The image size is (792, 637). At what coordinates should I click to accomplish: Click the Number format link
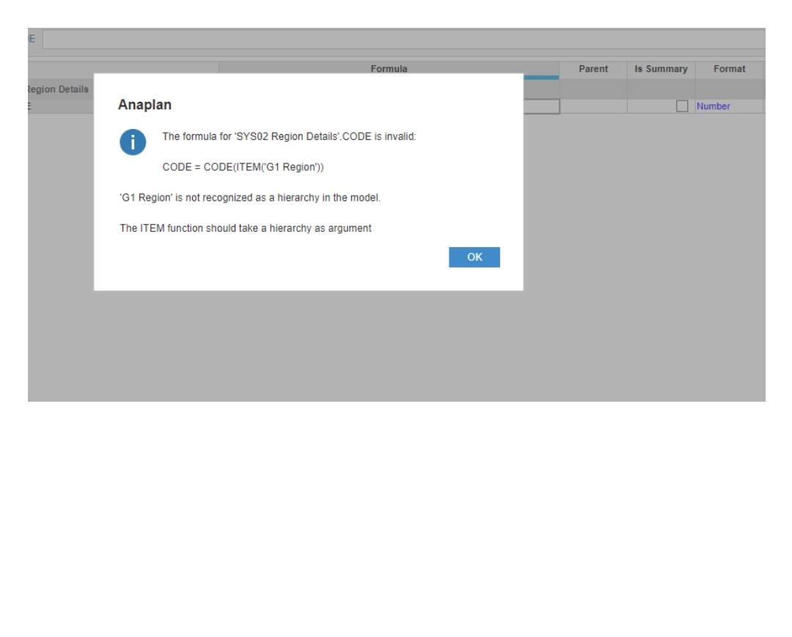click(713, 106)
